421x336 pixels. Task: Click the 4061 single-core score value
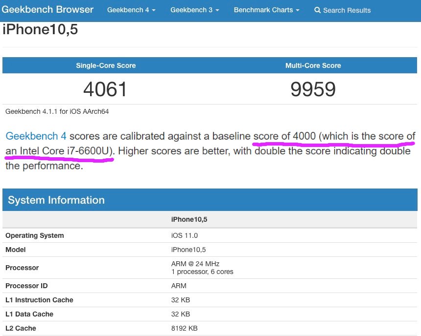click(105, 89)
